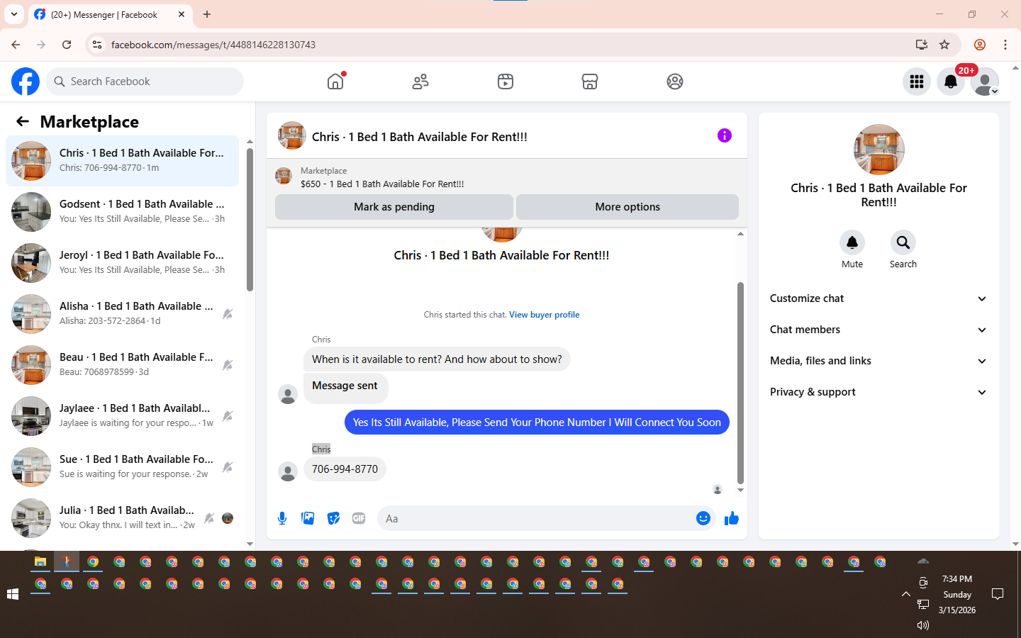
Task: Expand Chat members section
Action: coord(878,330)
